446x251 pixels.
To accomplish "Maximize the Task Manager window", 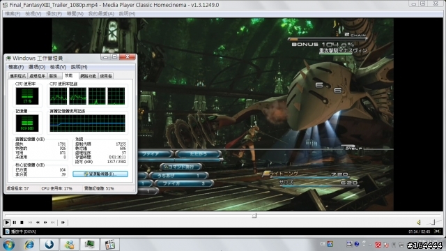I will click(x=114, y=57).
